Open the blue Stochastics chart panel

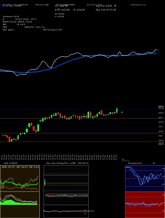pyautogui.click(x=145, y=178)
